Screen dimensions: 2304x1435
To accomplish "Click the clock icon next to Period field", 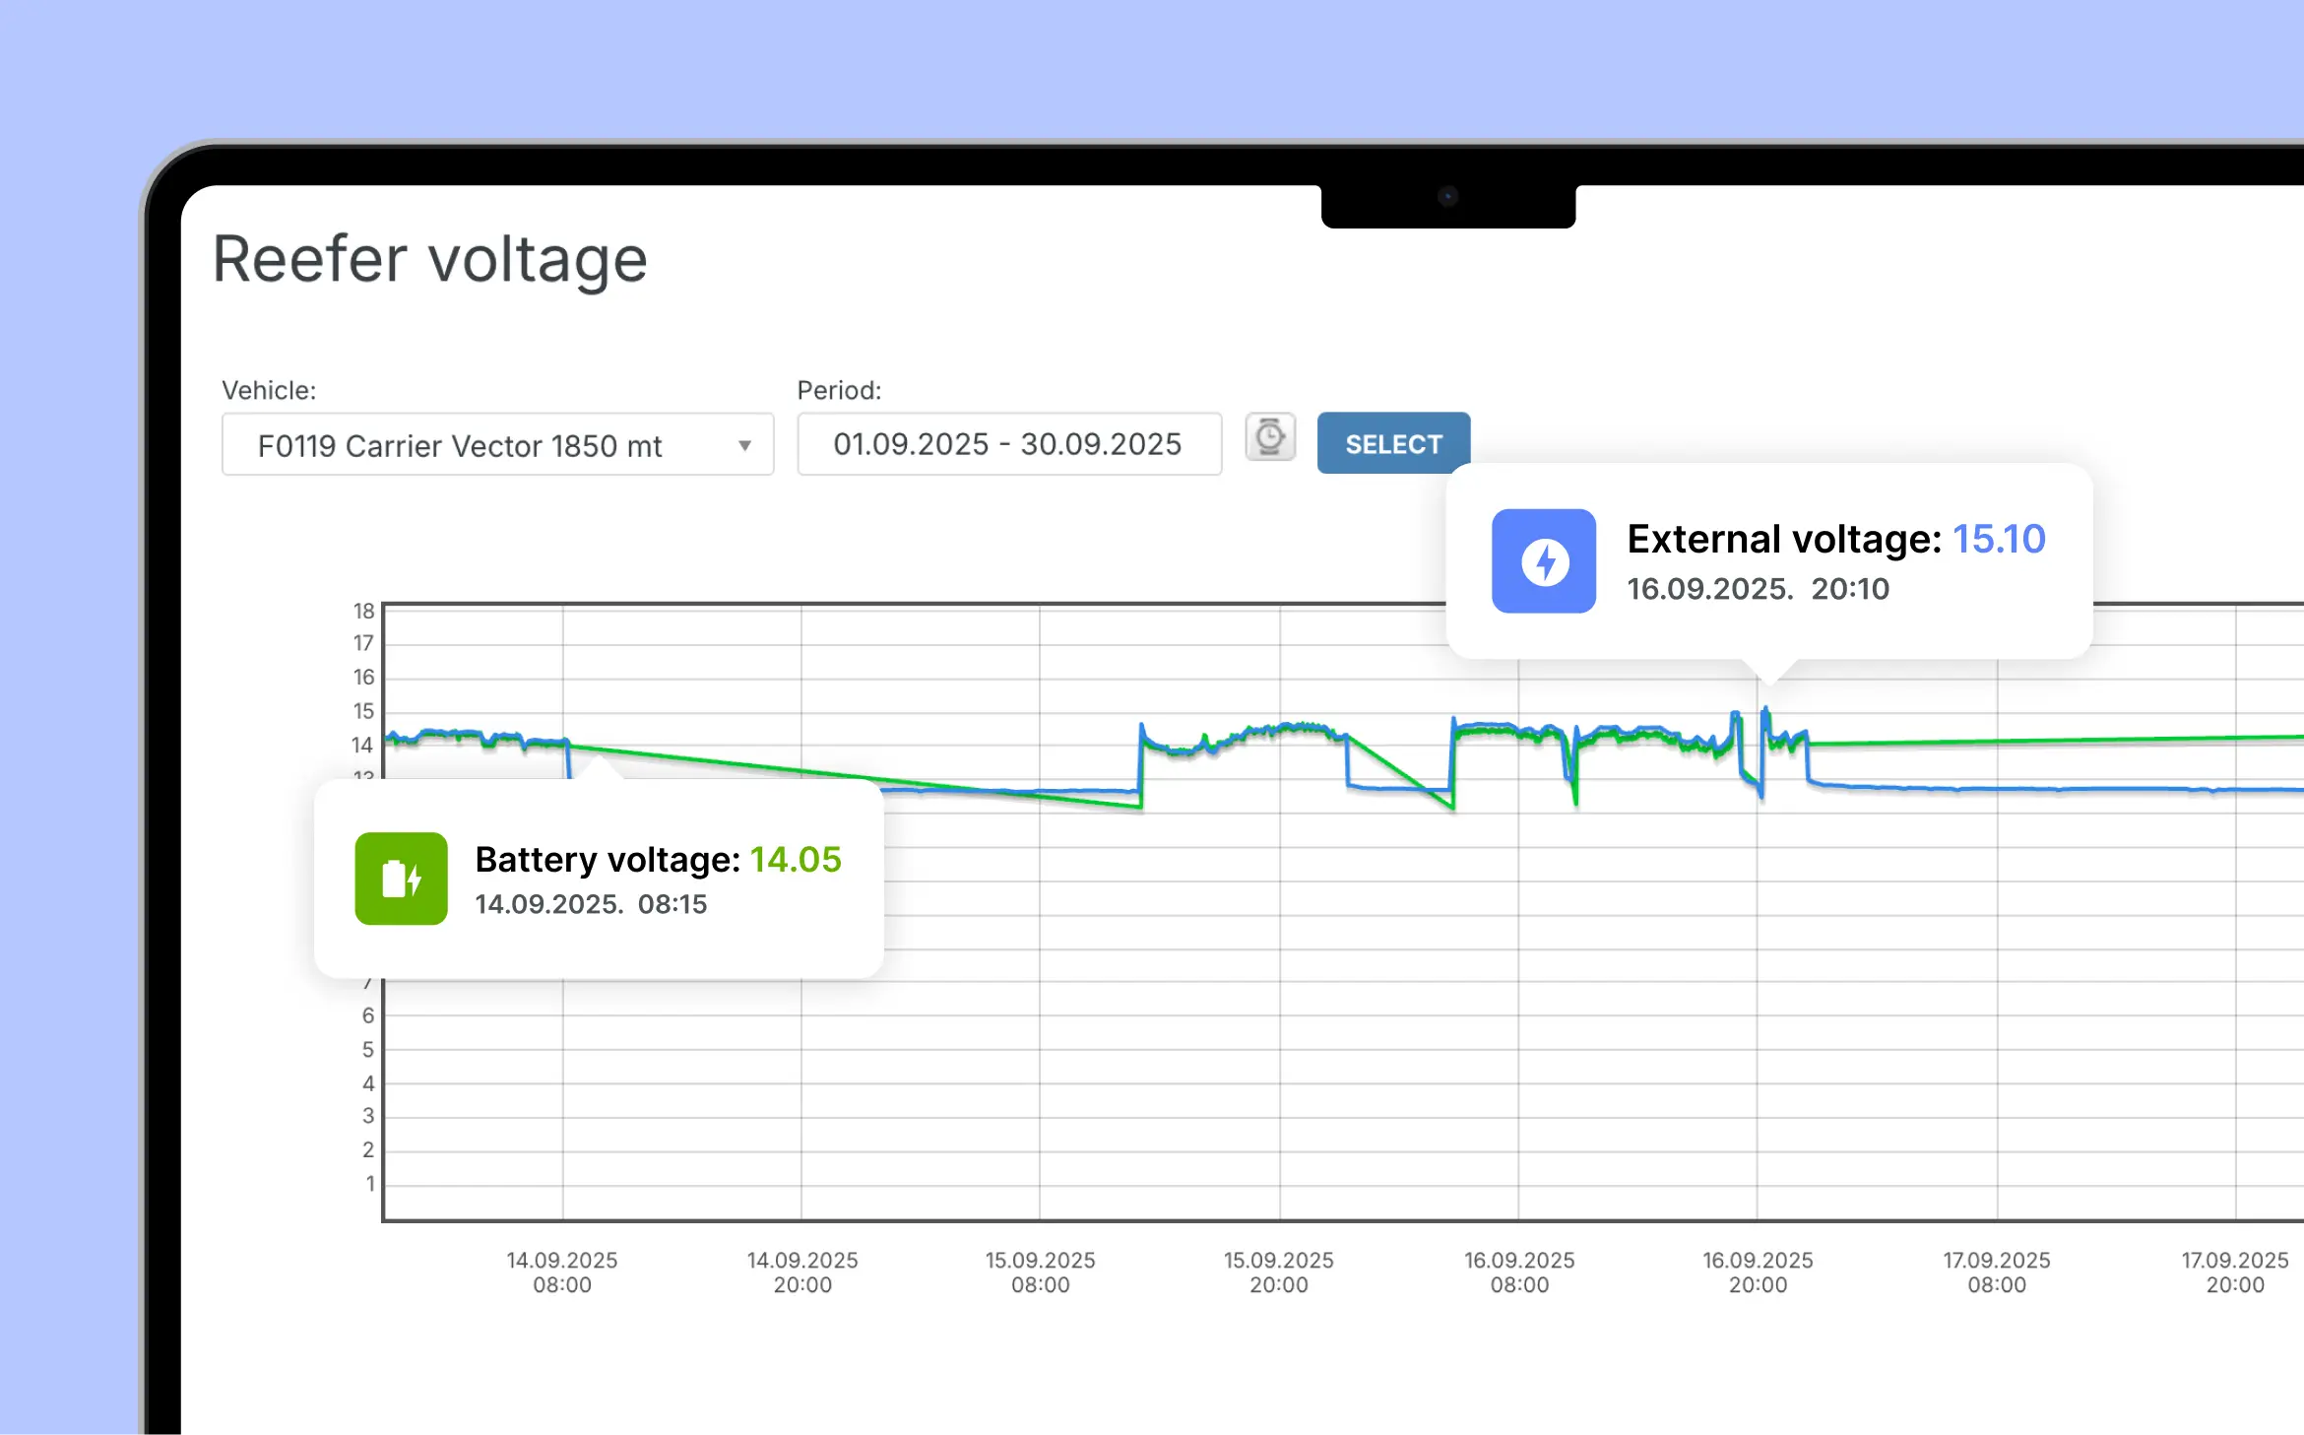I will (x=1270, y=436).
